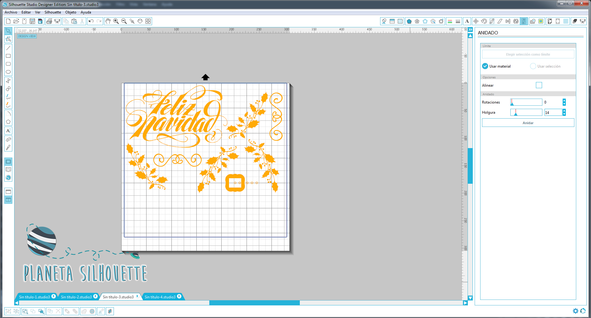Collapse the Anidado side panel with chevrons

(x=470, y=29)
